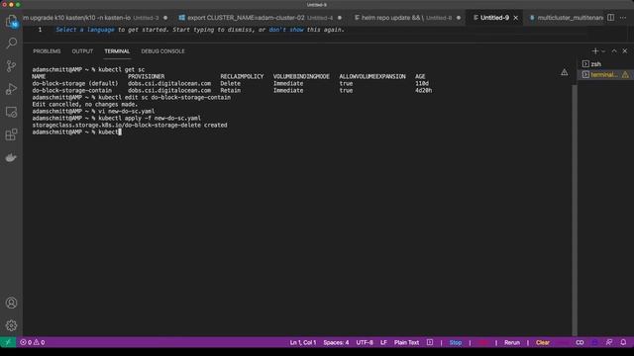Image resolution: width=634 pixels, height=356 pixels.
Task: Open the editor More Actions ellipsis
Action: (623, 18)
